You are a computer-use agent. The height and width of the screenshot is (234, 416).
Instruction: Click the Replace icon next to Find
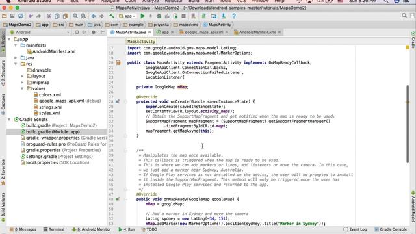tap(83, 16)
